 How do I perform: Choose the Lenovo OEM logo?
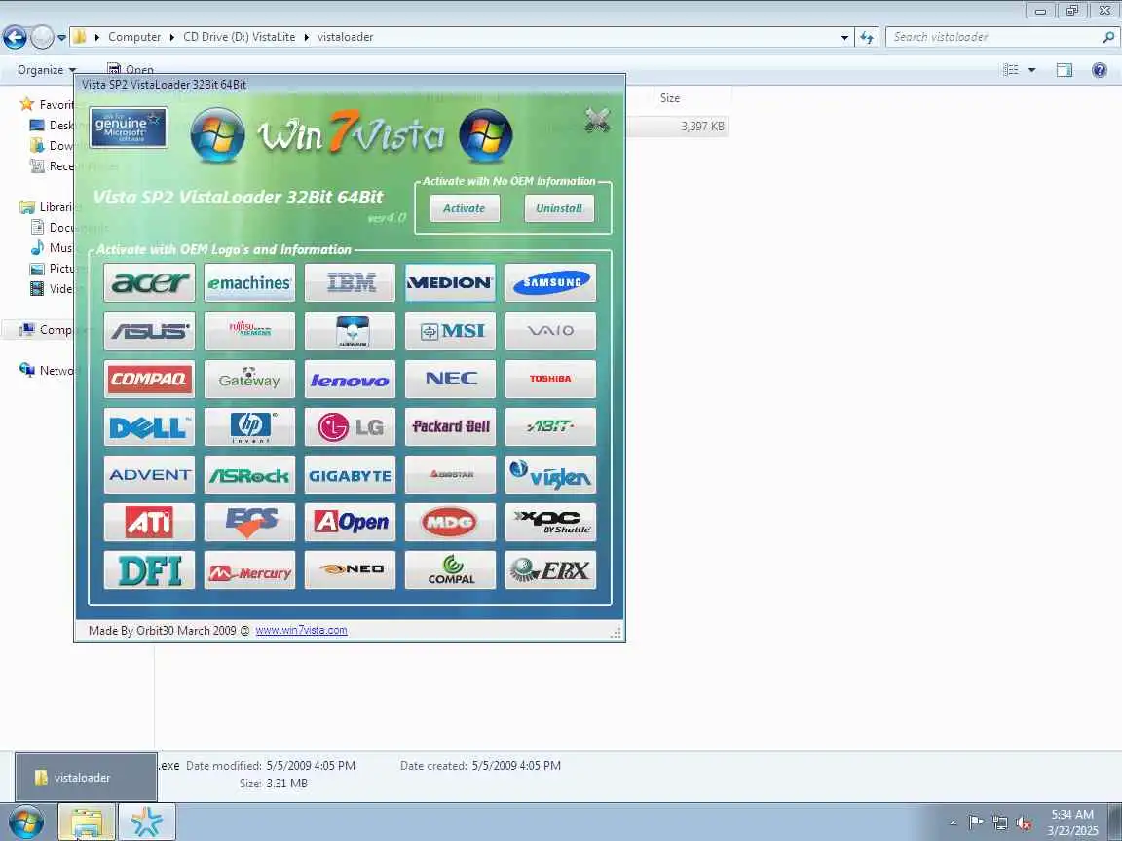tap(350, 379)
